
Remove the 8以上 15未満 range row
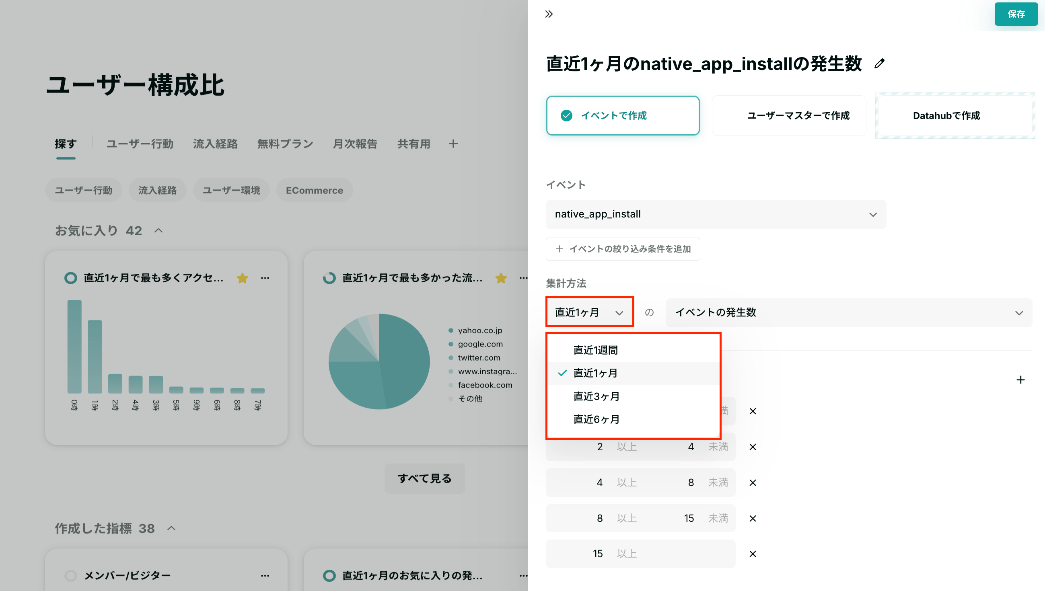[x=753, y=518]
